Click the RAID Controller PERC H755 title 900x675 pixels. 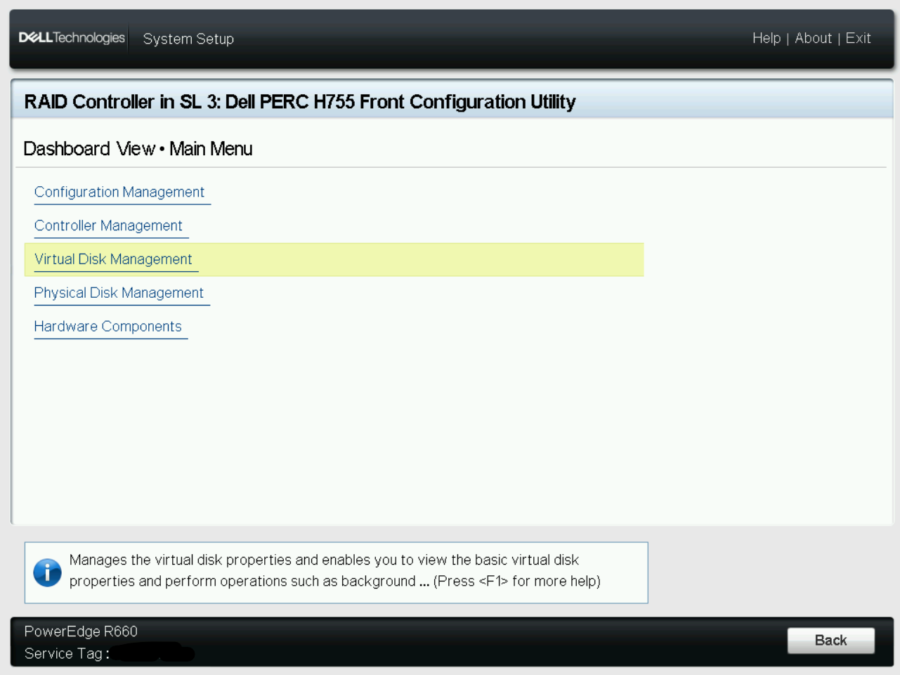pos(300,103)
